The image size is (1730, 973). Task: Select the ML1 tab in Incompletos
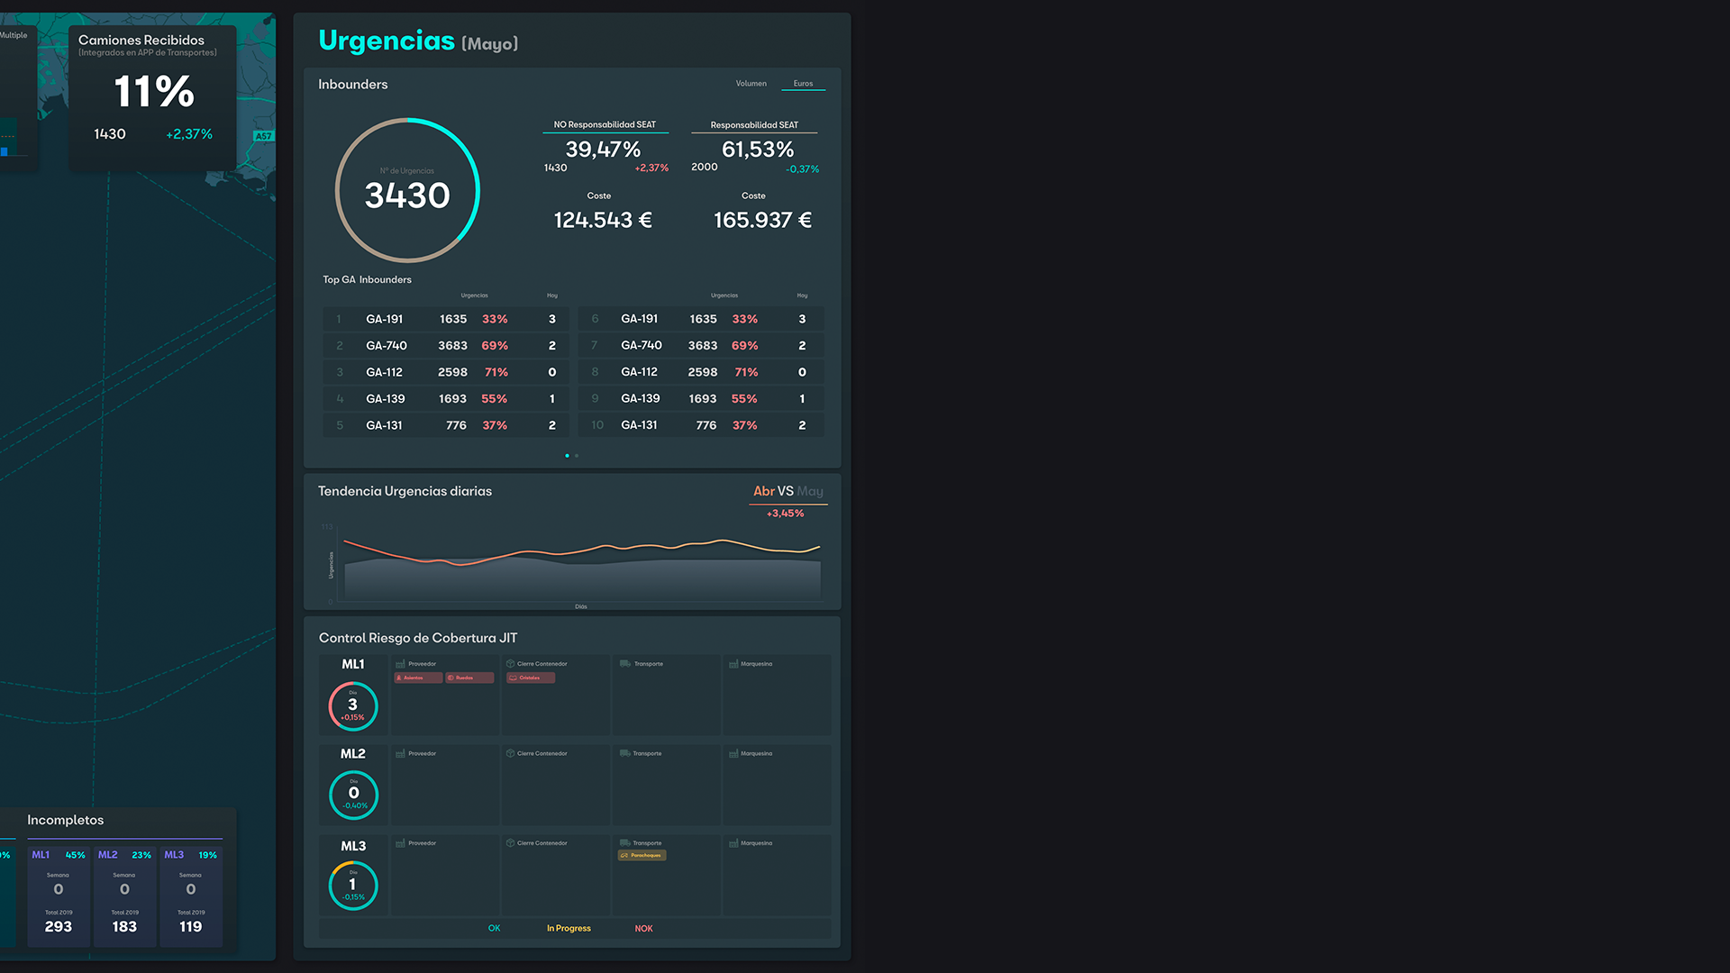pyautogui.click(x=41, y=855)
